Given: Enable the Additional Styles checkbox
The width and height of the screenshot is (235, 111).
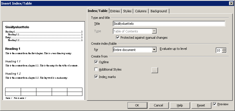Looking at the screenshot, I should pyautogui.click(x=96, y=69).
